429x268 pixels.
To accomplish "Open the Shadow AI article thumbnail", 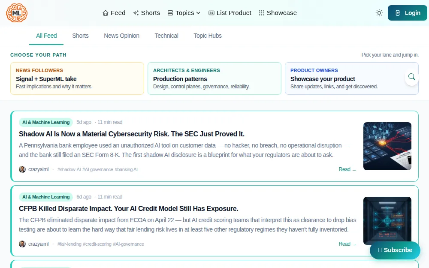I will pos(387,146).
